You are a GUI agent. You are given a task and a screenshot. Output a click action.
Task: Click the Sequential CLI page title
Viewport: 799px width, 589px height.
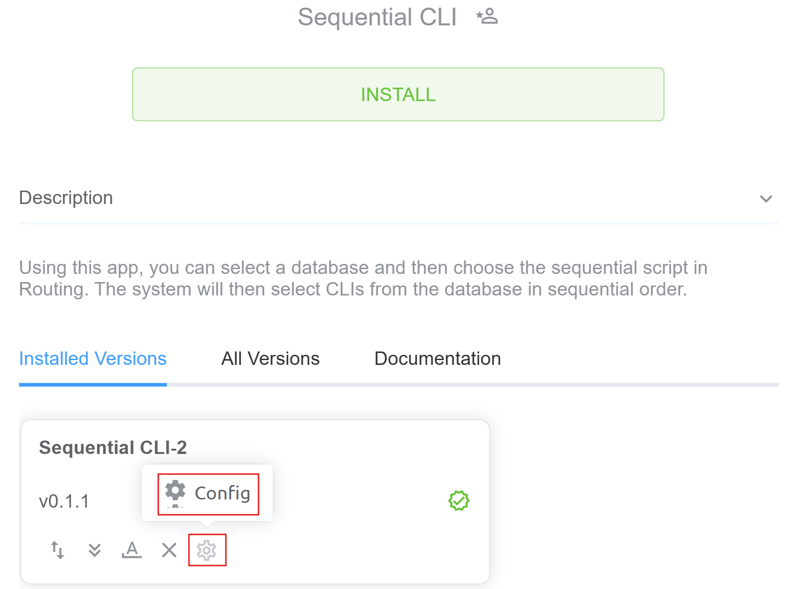click(x=377, y=17)
